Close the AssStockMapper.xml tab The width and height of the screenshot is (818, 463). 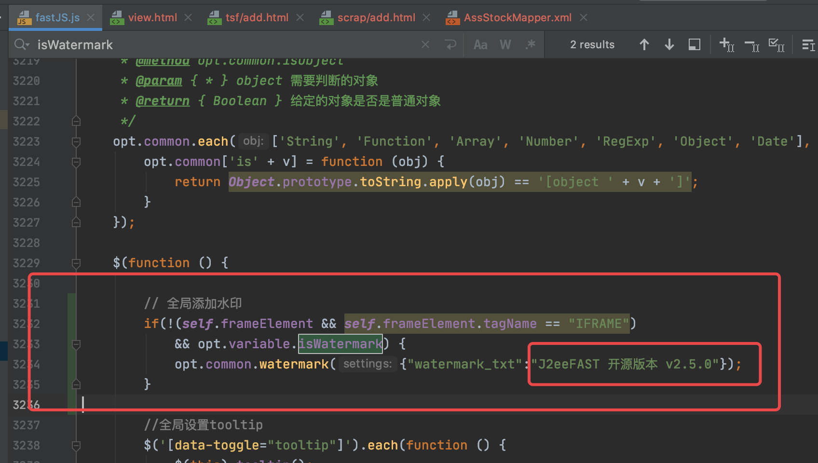(x=584, y=18)
